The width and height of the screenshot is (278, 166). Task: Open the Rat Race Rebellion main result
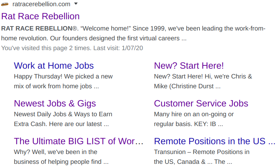(x=40, y=16)
